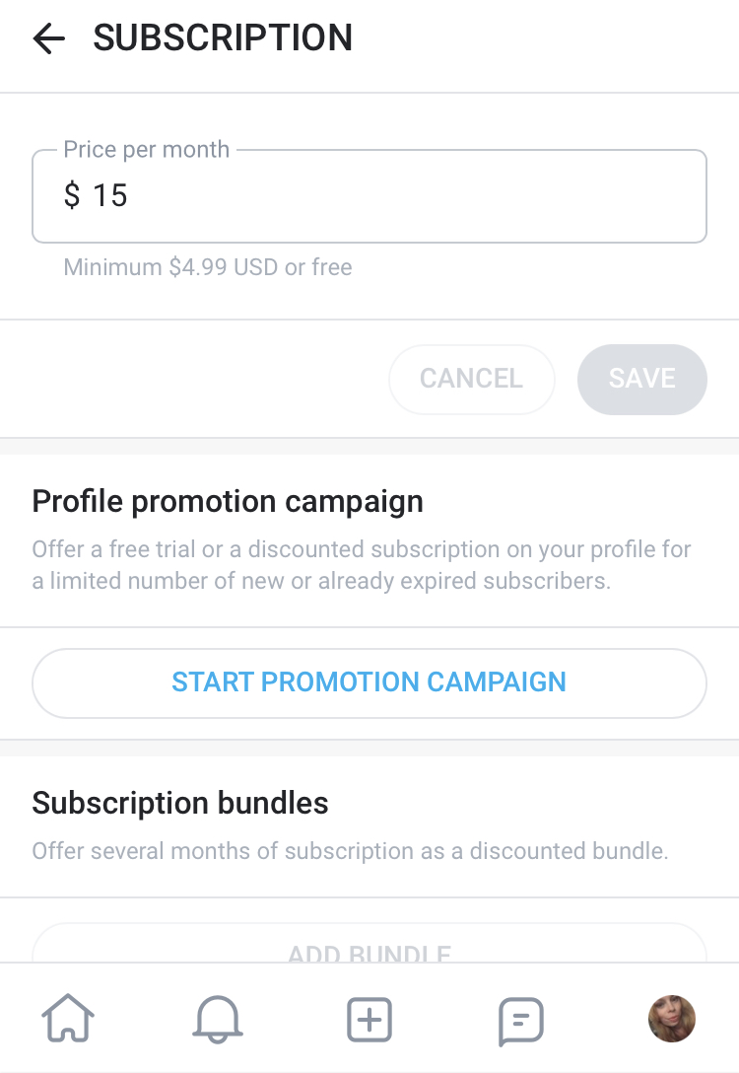Click the Minimum $4.99 USD hint text
Viewport: 739px width, 1073px height.
(208, 267)
